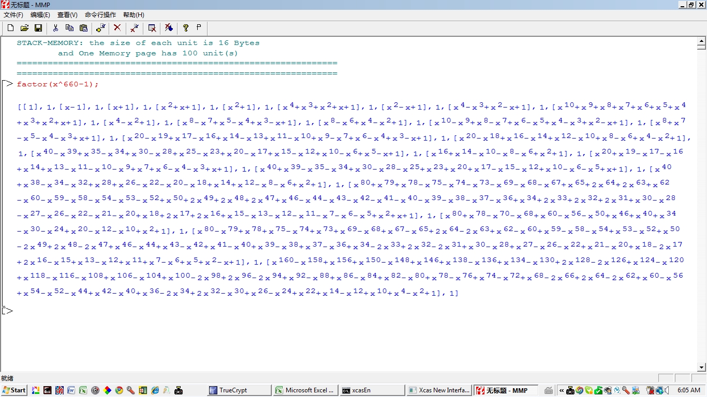Click the Save floppy disk icon
The width and height of the screenshot is (707, 397).
pos(38,28)
